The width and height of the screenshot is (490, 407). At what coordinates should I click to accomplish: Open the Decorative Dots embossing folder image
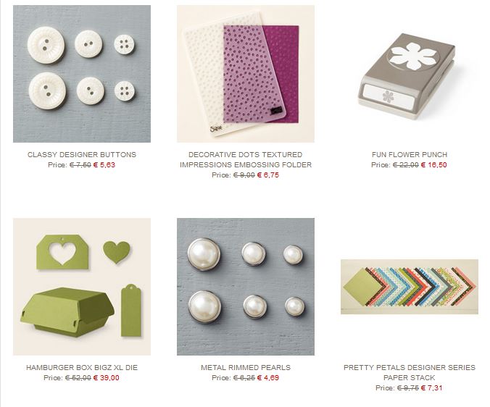point(246,74)
